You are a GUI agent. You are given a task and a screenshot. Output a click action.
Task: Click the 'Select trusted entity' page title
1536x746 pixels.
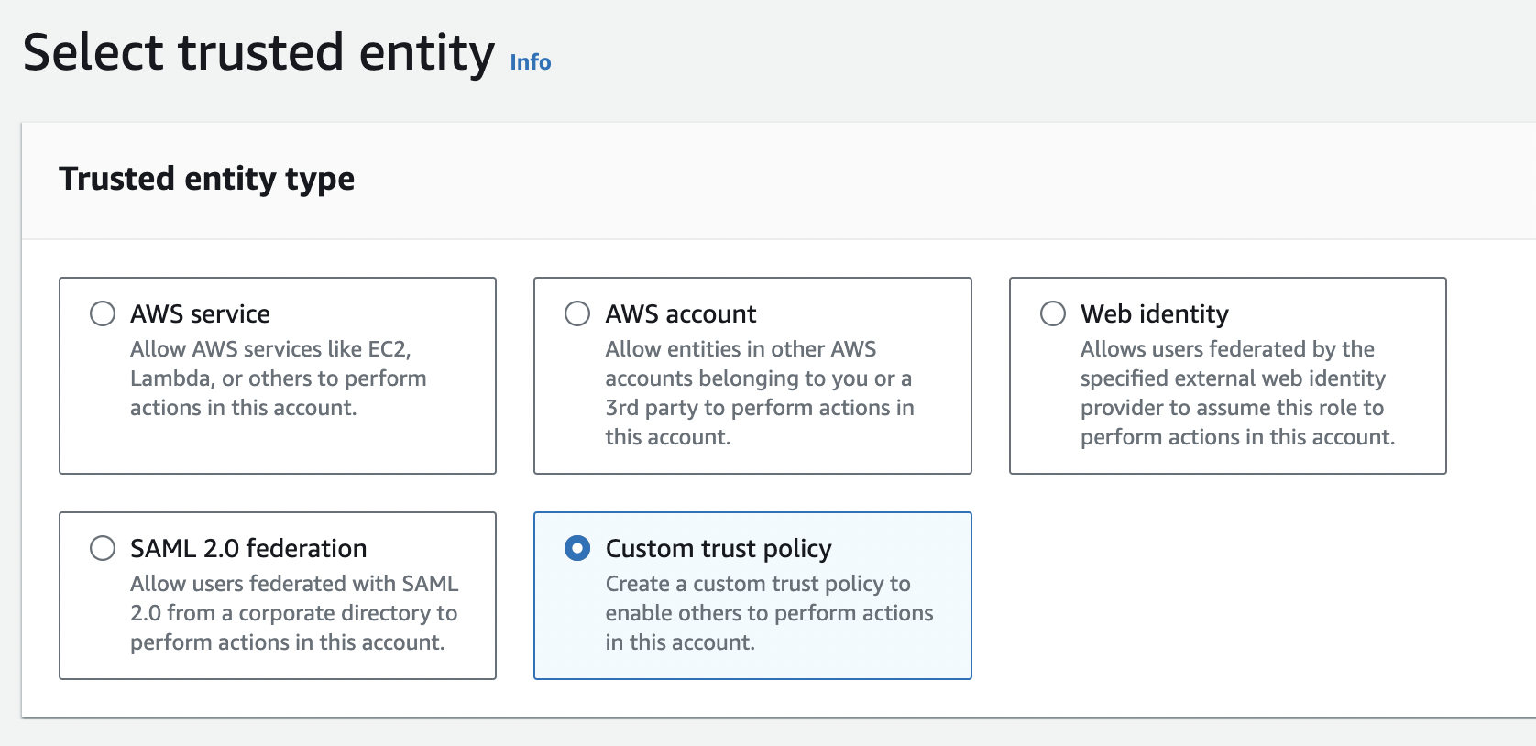258,52
